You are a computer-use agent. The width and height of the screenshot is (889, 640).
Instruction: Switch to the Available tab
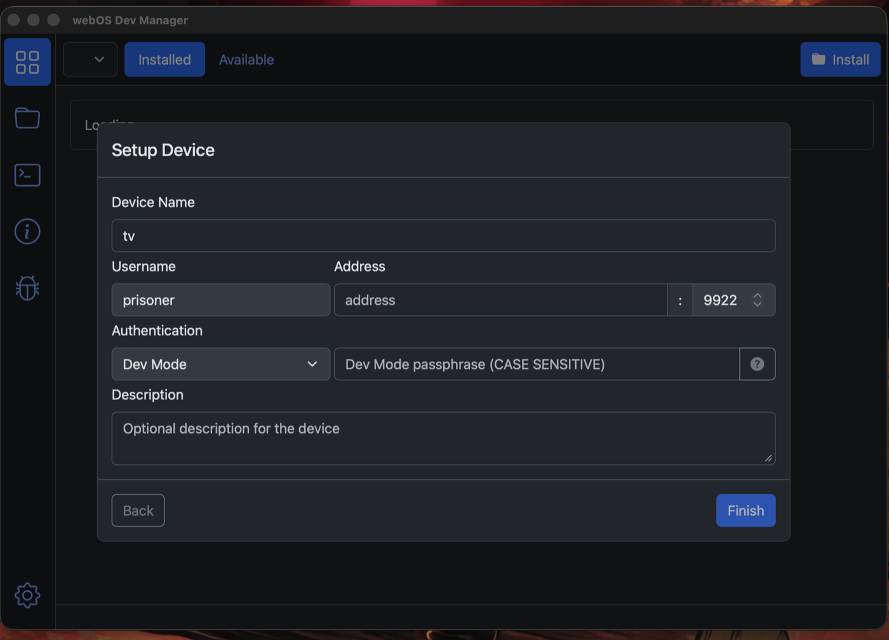246,59
